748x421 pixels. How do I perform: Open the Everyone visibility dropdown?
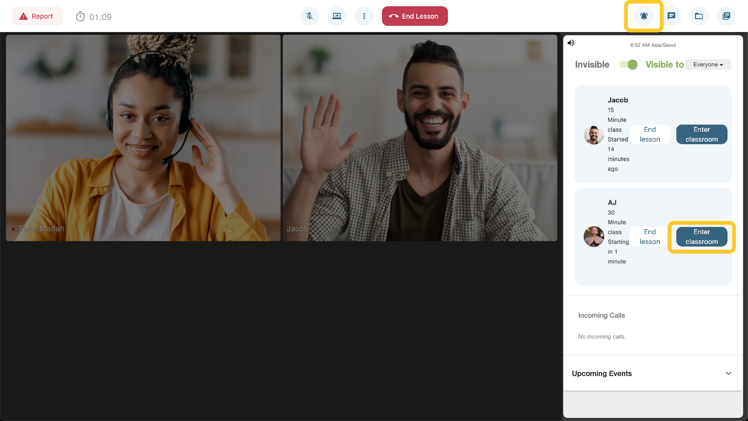[x=708, y=65]
